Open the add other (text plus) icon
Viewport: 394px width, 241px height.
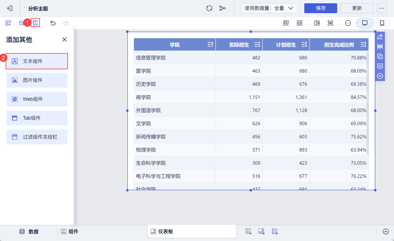click(x=36, y=23)
